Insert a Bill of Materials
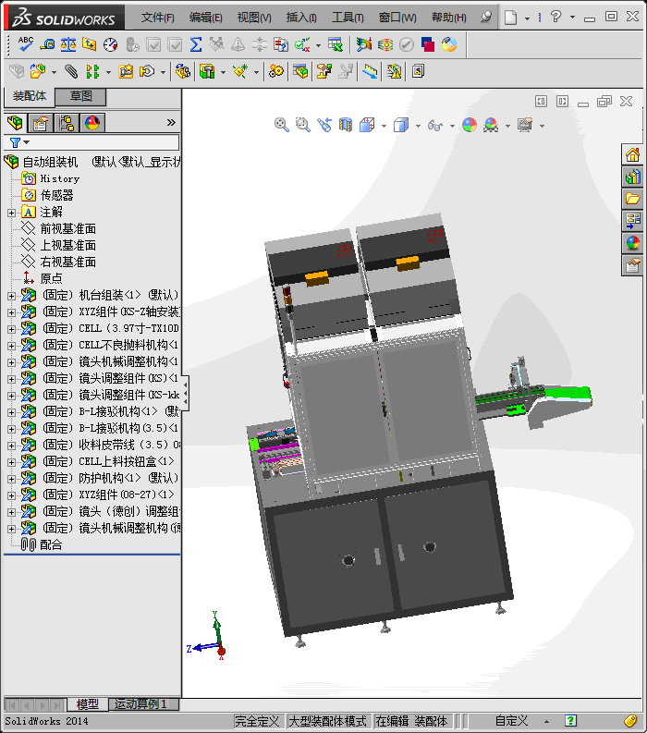The image size is (647, 733). (301, 71)
